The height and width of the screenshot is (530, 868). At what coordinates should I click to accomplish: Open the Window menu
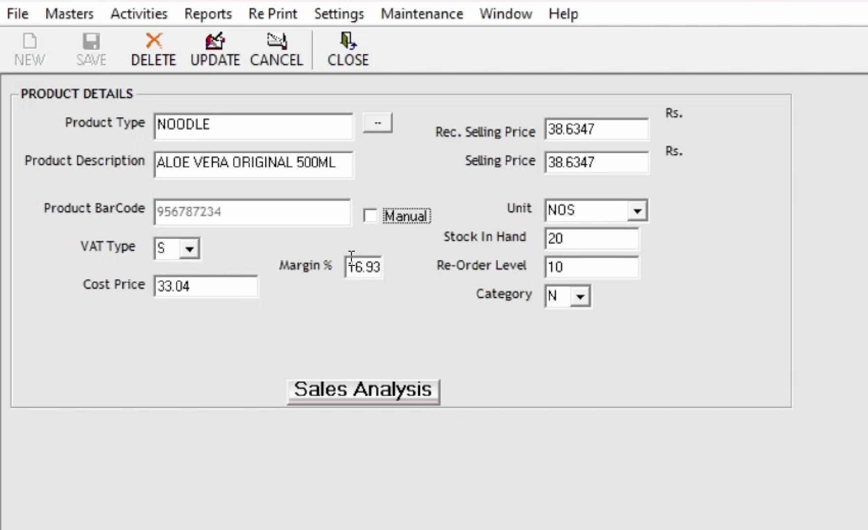pyautogui.click(x=506, y=14)
